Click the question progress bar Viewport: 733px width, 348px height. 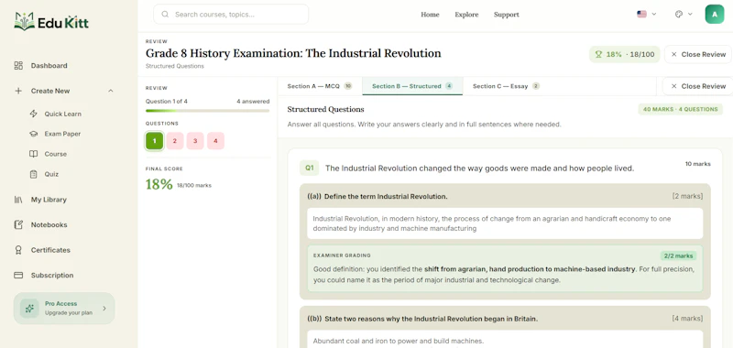tap(208, 111)
